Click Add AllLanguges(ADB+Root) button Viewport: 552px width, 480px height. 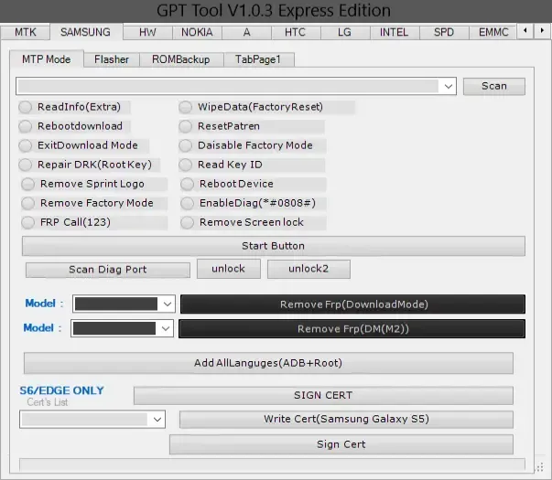tap(268, 363)
